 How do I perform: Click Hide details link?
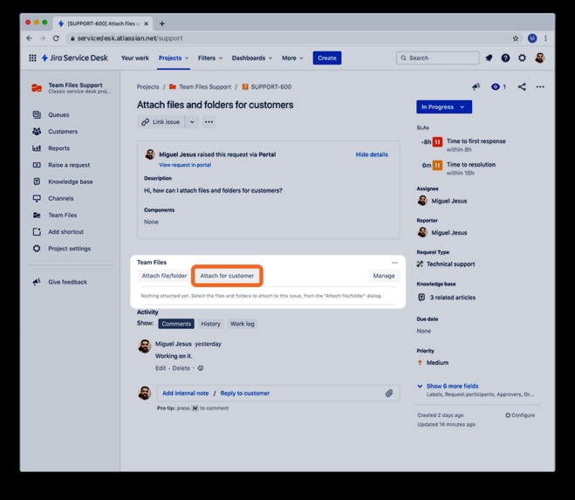(372, 154)
